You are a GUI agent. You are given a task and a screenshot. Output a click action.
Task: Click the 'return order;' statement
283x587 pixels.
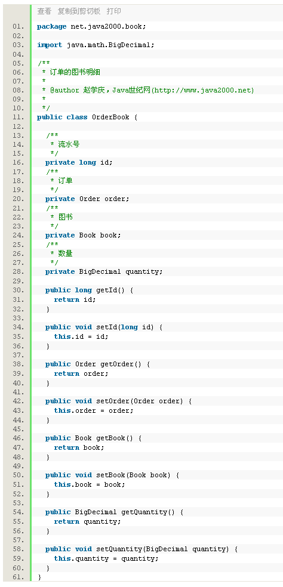(81, 373)
